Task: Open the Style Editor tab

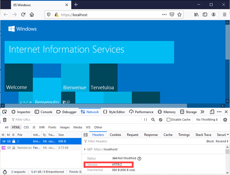Action: pos(114,112)
